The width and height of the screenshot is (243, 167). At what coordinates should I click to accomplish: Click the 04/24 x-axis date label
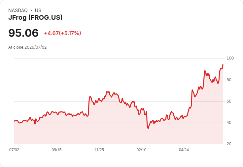(x=184, y=150)
